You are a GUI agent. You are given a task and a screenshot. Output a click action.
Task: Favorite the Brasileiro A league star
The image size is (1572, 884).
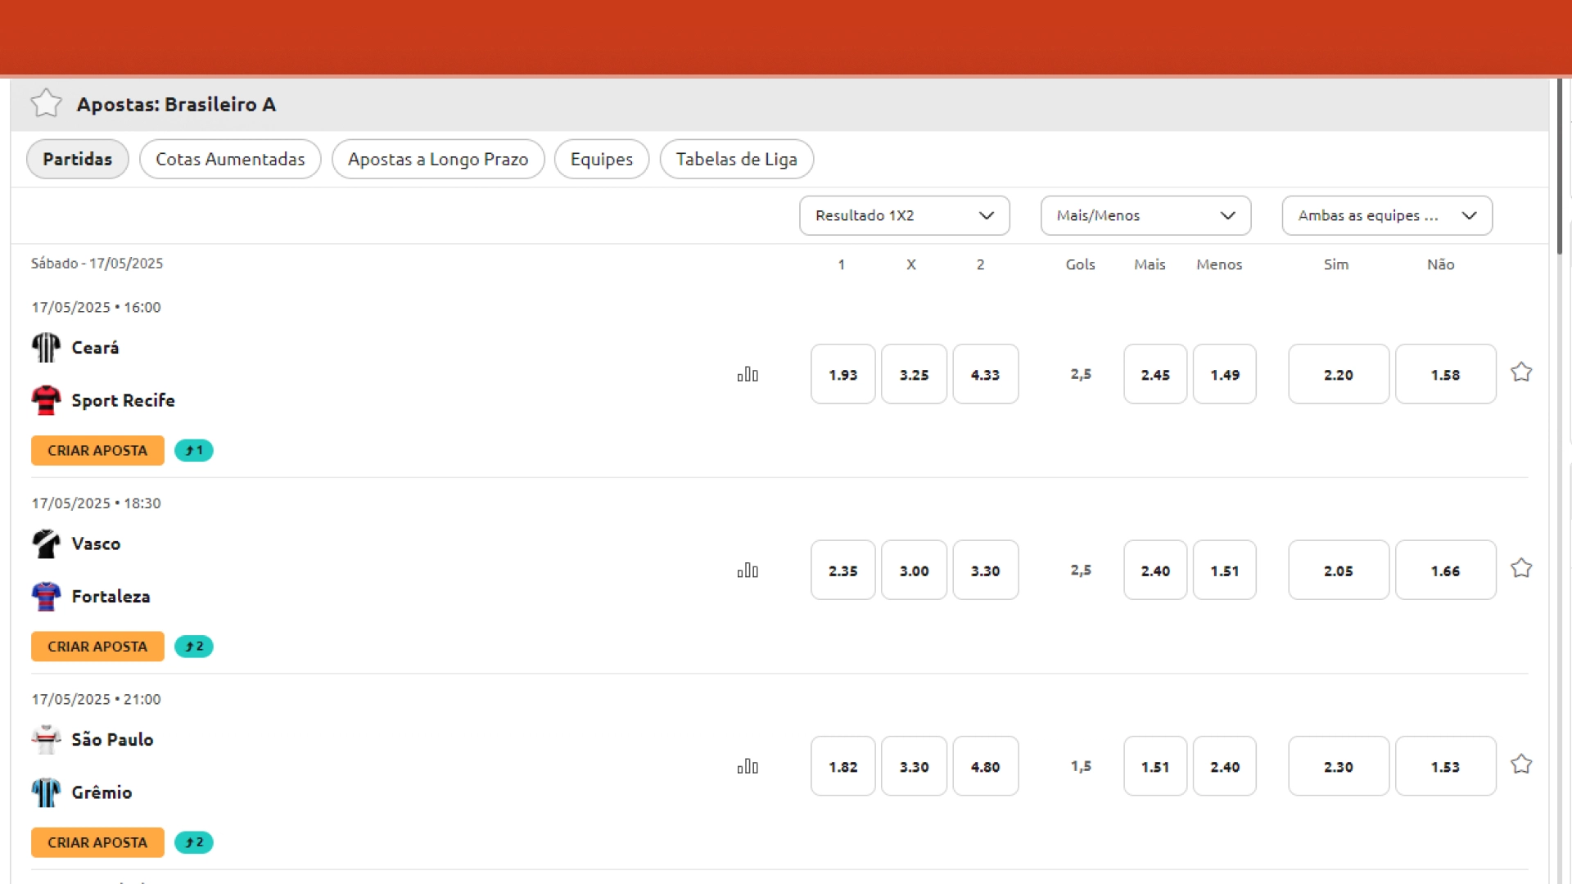coord(46,104)
